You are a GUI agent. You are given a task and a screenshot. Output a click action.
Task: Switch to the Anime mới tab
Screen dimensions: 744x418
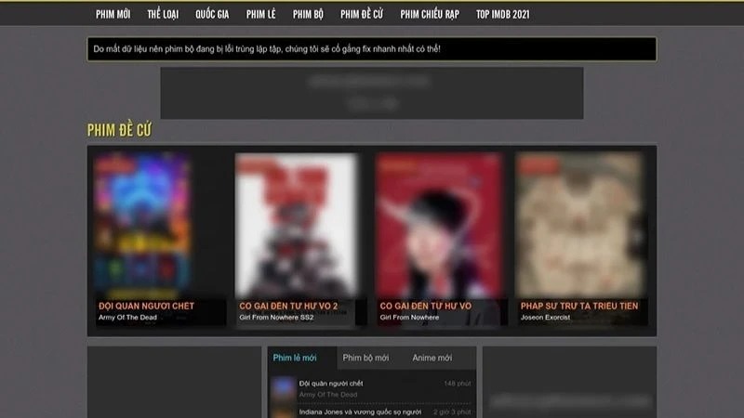[432, 358]
